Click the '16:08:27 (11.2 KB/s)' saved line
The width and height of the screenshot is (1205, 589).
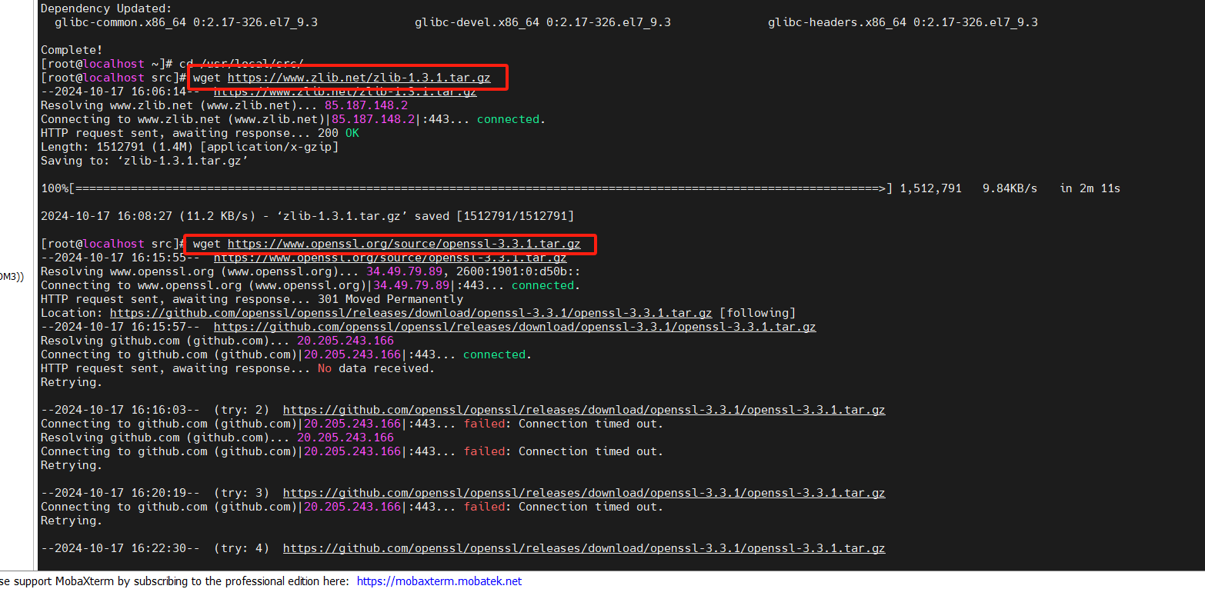pyautogui.click(x=307, y=216)
